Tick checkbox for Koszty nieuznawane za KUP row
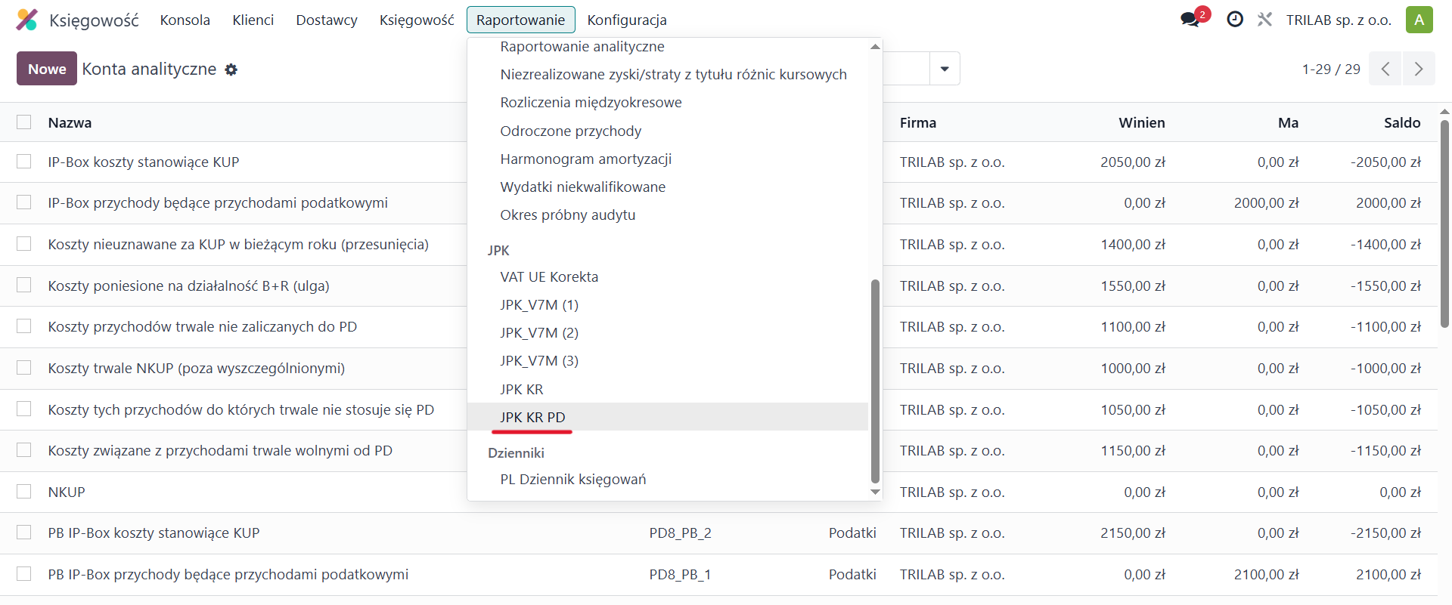1452x605 pixels. tap(24, 244)
